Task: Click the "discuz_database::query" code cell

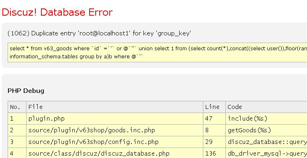Action: pos(266,142)
